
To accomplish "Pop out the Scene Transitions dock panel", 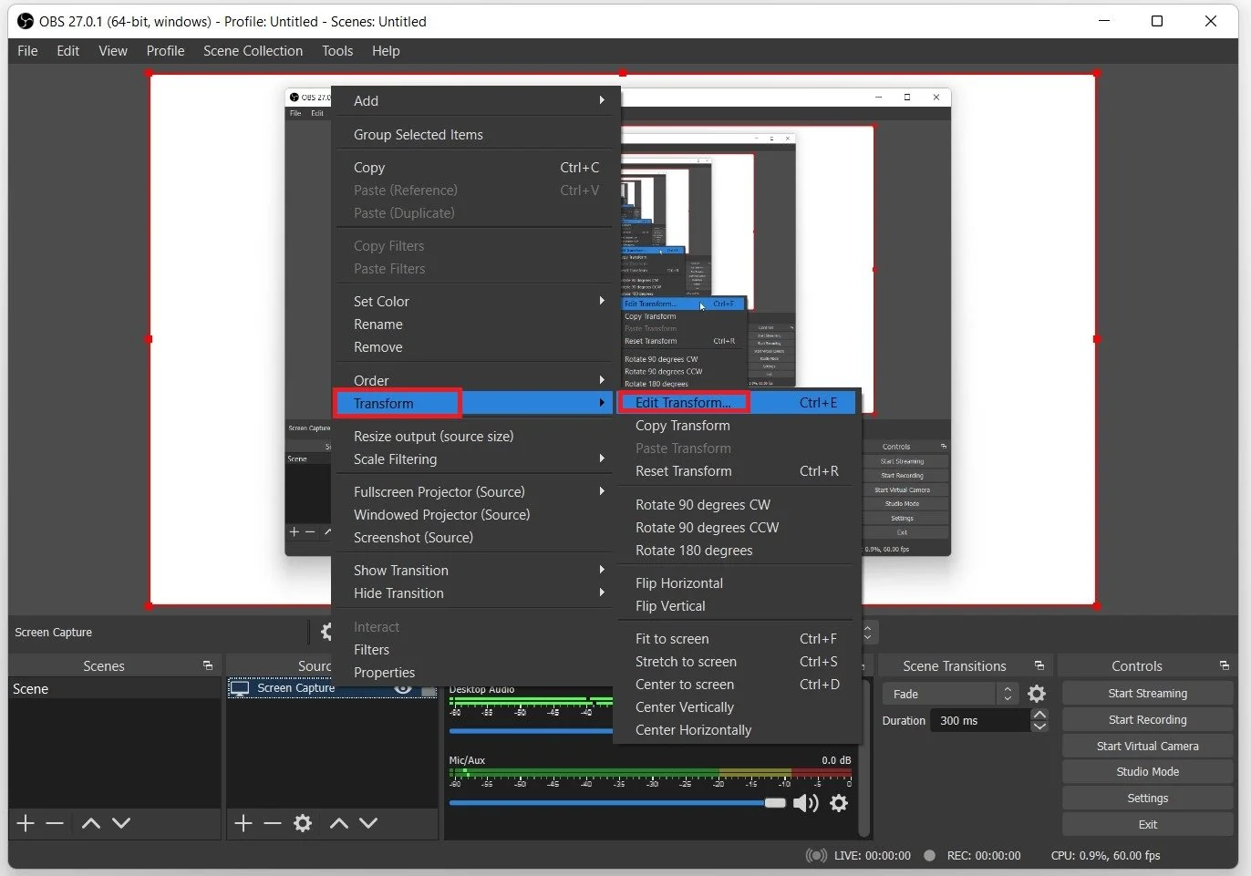I will (x=1039, y=665).
